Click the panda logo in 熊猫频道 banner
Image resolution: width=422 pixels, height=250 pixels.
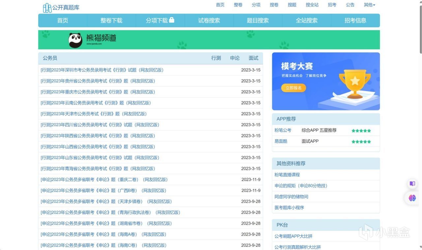coord(75,40)
